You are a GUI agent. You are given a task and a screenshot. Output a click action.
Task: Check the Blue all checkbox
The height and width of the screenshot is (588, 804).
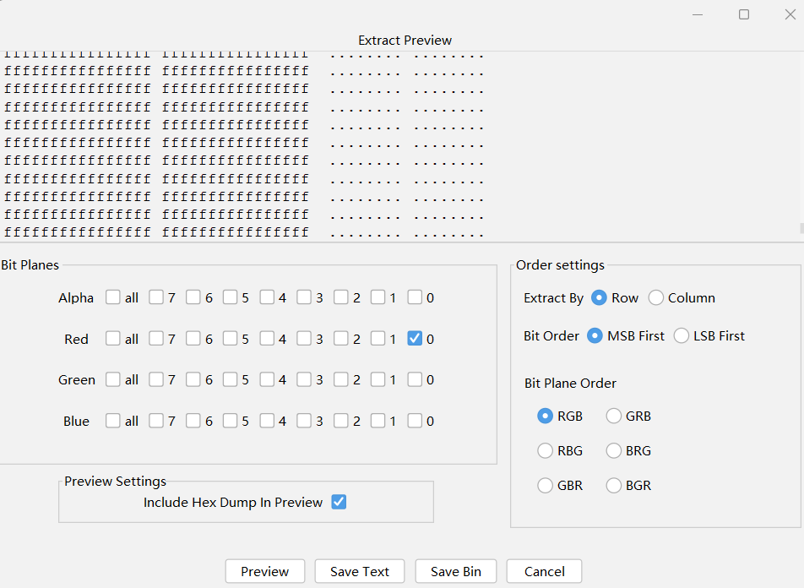pyautogui.click(x=113, y=421)
